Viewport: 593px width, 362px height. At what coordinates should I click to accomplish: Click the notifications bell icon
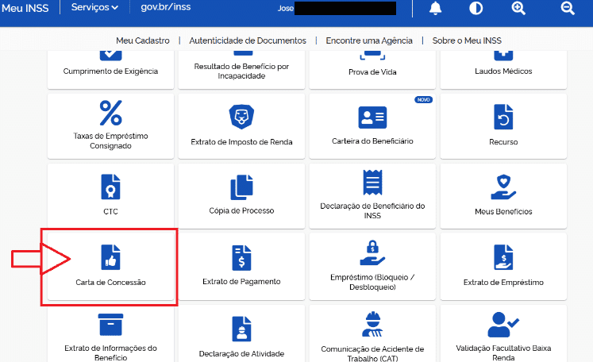[435, 9]
